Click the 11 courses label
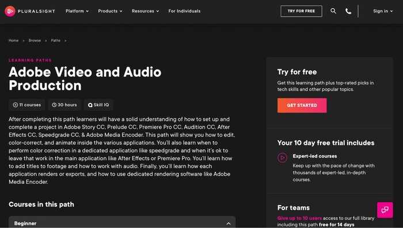This screenshot has width=403, height=228. (x=30, y=105)
